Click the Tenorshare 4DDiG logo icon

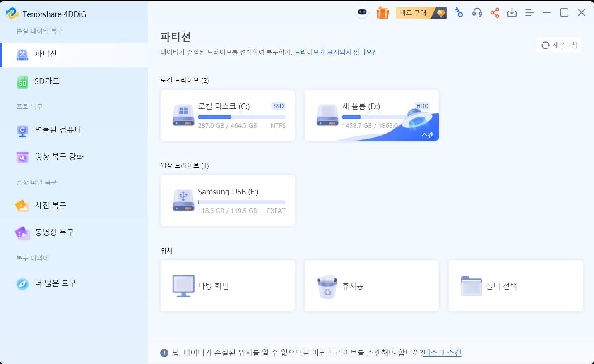click(12, 13)
